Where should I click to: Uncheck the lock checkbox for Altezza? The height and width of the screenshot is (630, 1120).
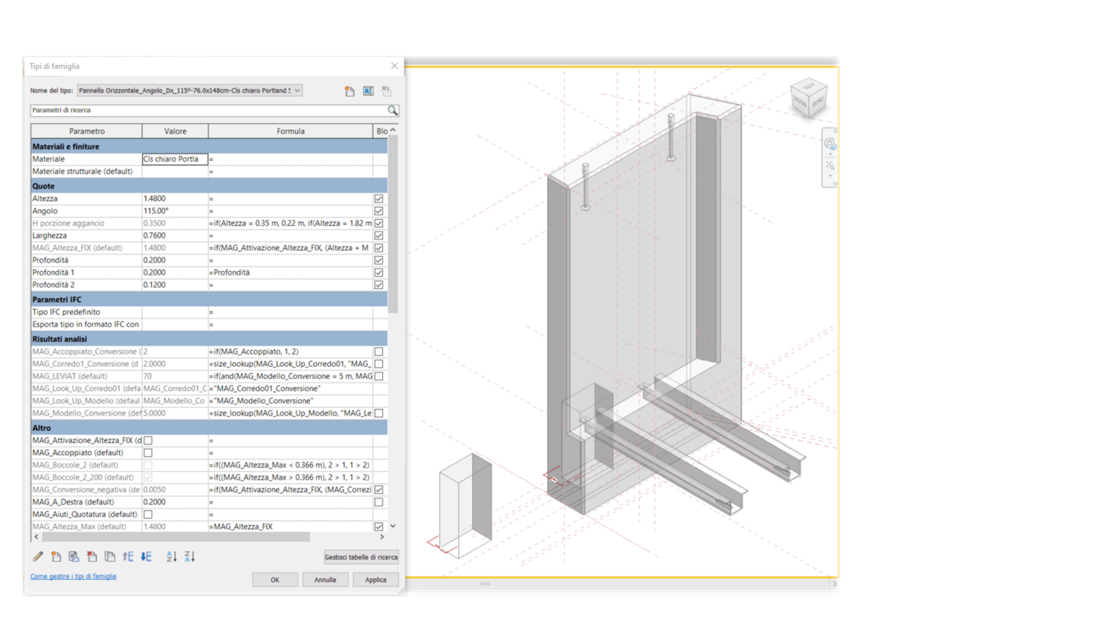[x=379, y=198]
